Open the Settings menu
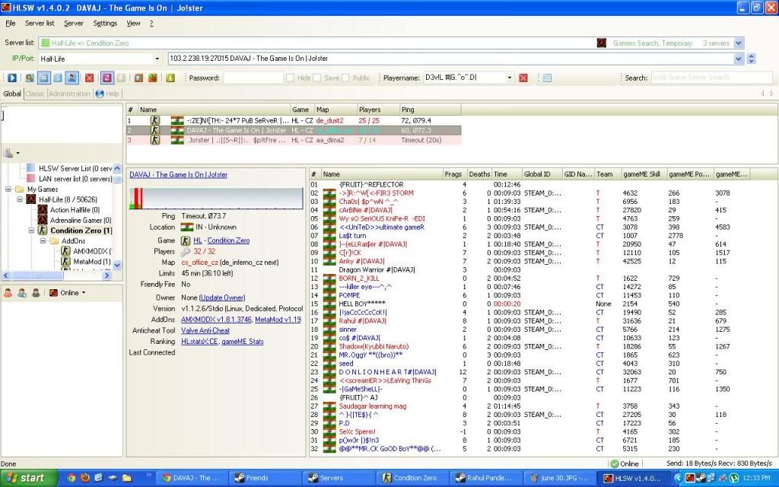The height and width of the screenshot is (487, 779). pos(105,24)
